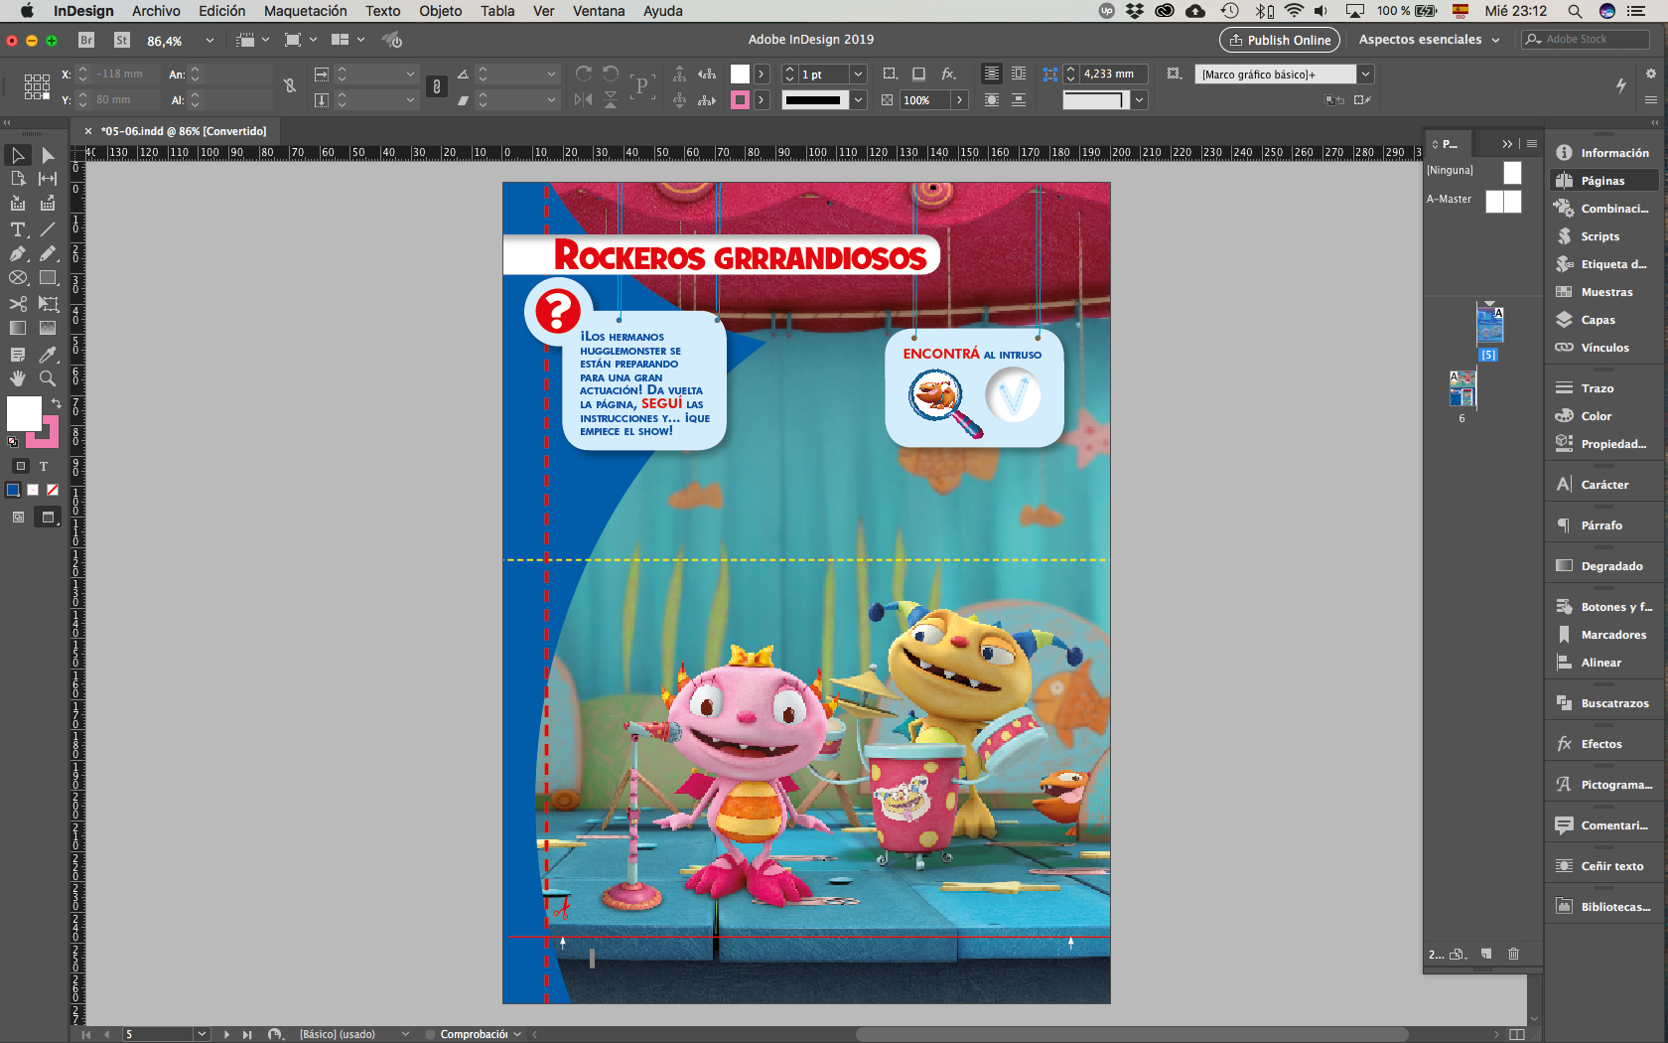Open the zoom level dropdown
This screenshot has width=1668, height=1043.
point(209,41)
